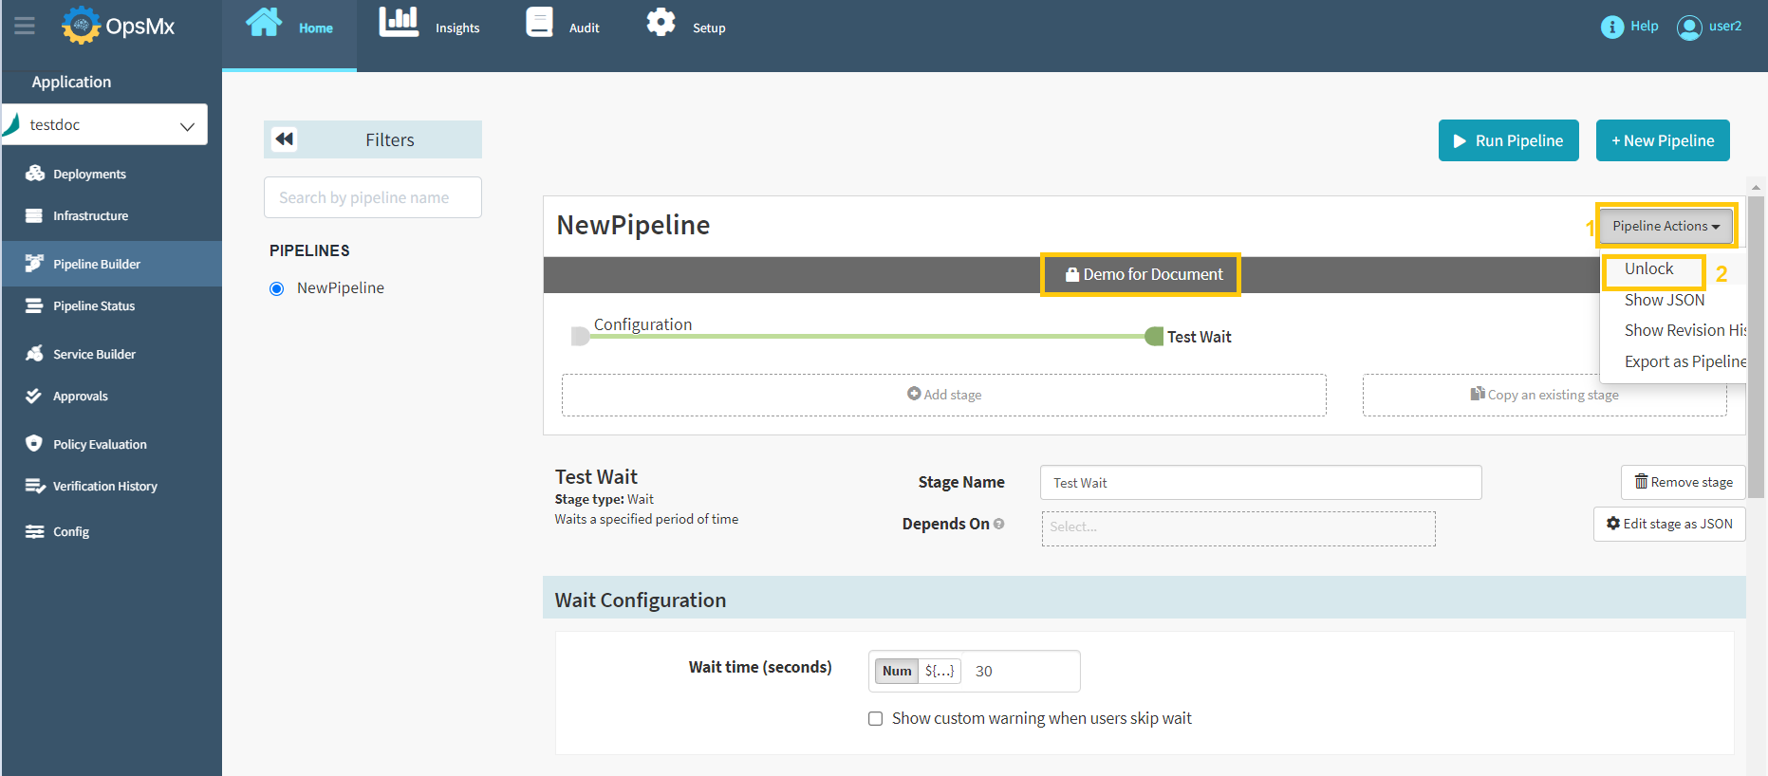Open the user2 profile icon
Screen dimensions: 1768x776
[x=1689, y=28]
